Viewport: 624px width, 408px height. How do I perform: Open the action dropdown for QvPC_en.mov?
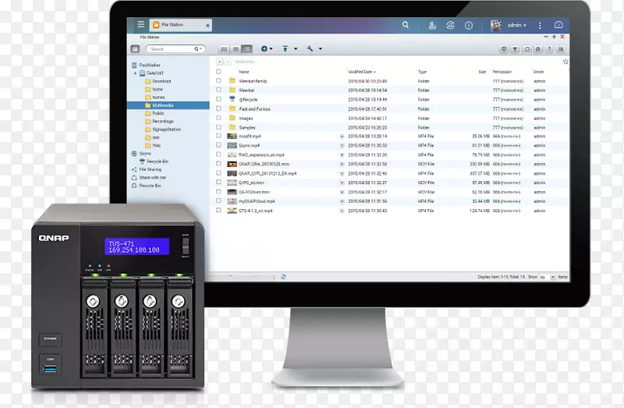(x=342, y=183)
